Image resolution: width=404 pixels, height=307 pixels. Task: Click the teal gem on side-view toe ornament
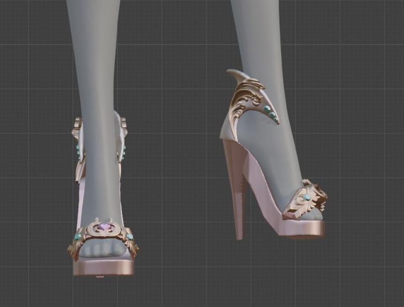tap(307, 198)
